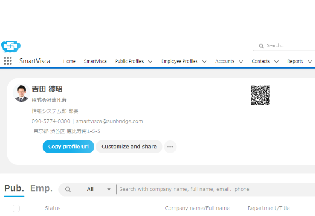Expand the Accounts menu chevron

point(241,62)
